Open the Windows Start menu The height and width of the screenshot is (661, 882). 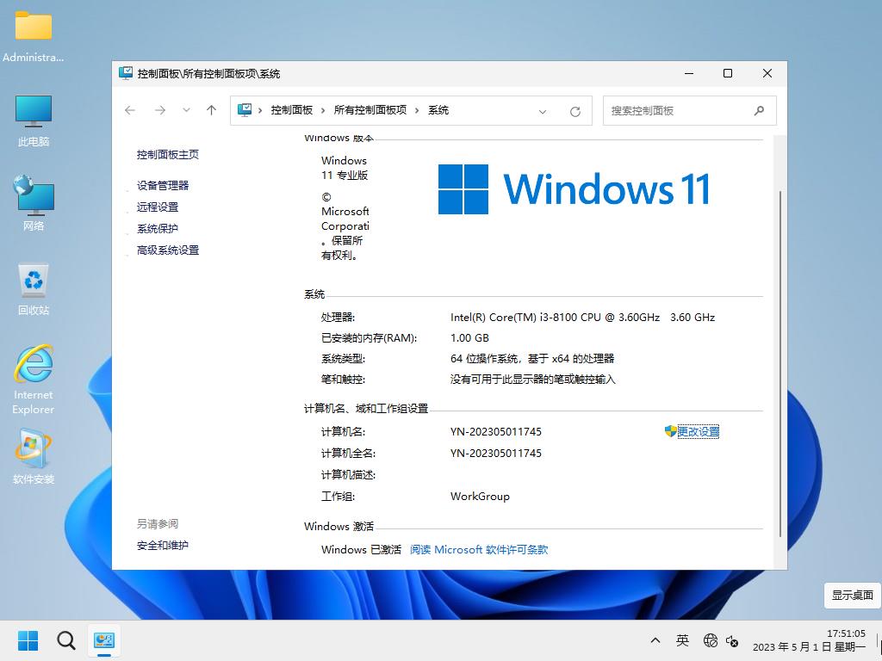tap(28, 640)
